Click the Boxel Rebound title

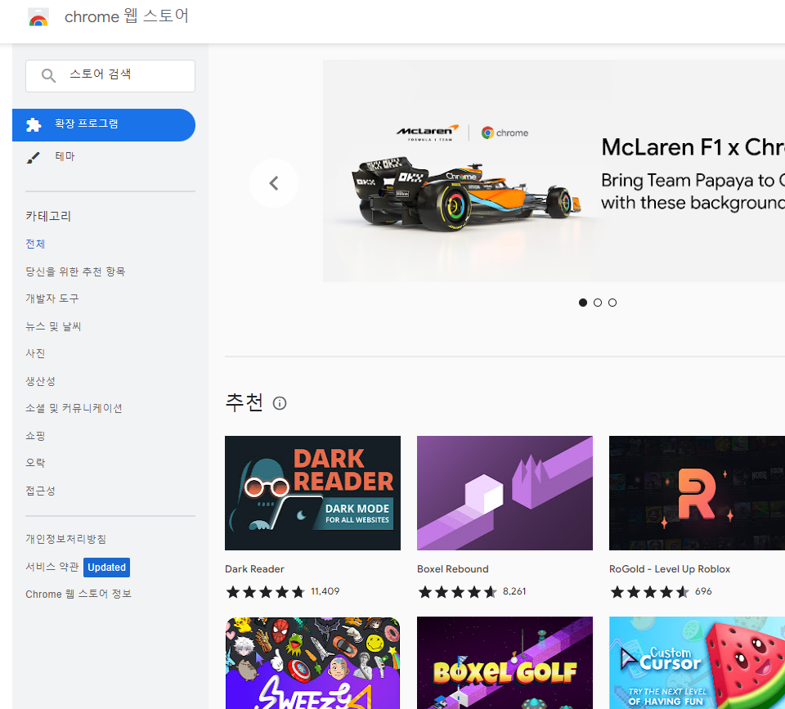point(452,569)
